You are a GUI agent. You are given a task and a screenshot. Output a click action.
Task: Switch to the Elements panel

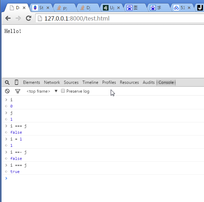(32, 82)
